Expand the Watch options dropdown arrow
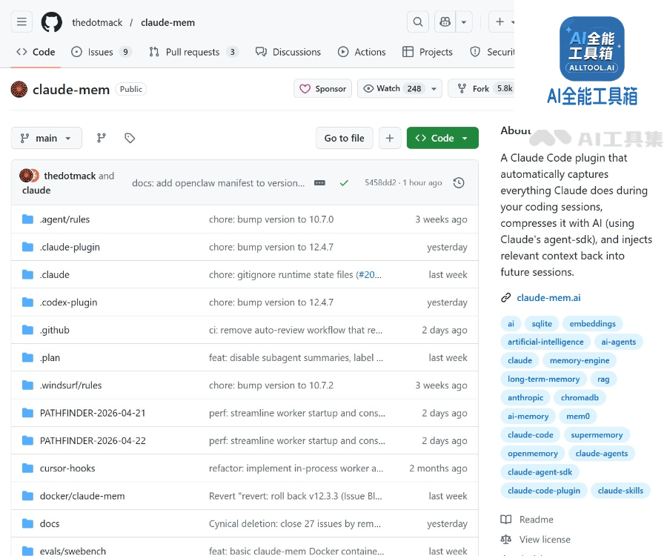This screenshot has height=556, width=667. [x=434, y=88]
